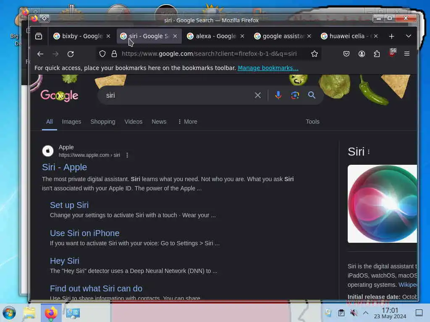Open the system settings taskbar icon
Screen dimensions: 430x322
(x=73, y=313)
